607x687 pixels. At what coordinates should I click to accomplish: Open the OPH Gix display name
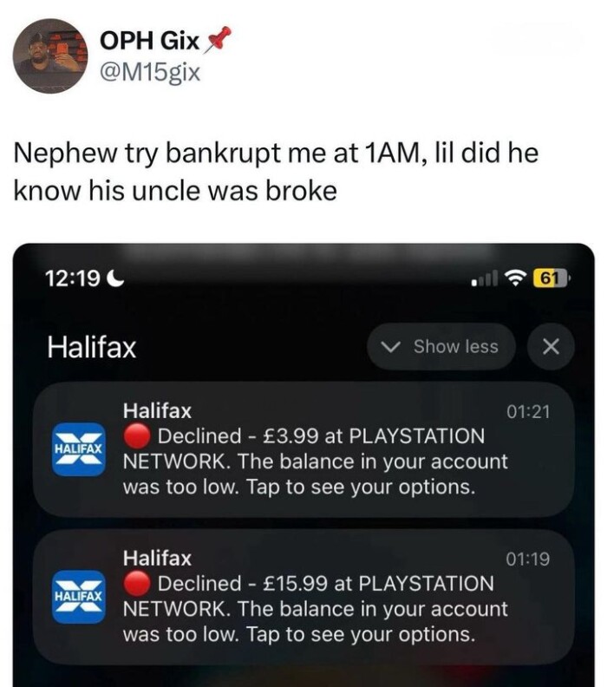[x=150, y=42]
